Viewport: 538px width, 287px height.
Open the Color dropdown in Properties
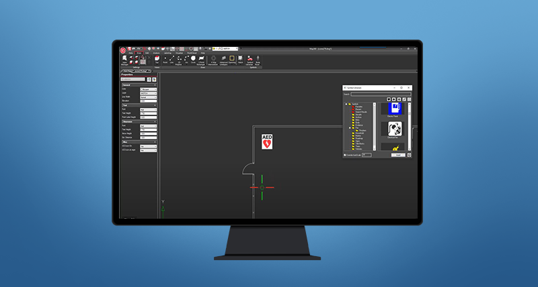point(148,89)
